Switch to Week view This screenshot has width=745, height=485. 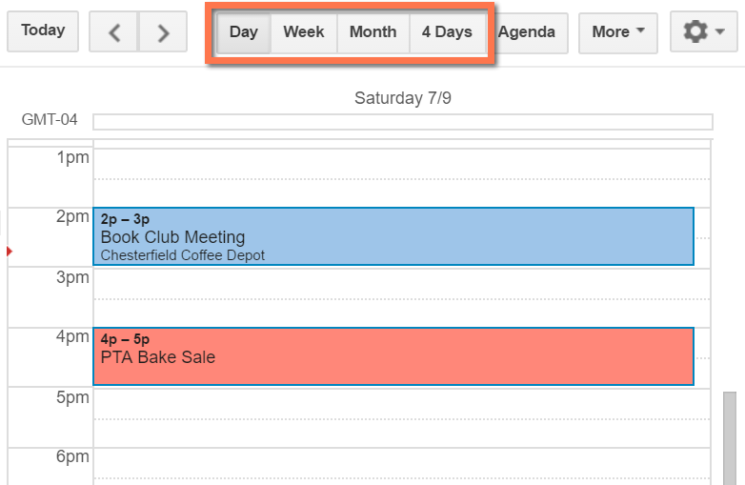click(304, 32)
